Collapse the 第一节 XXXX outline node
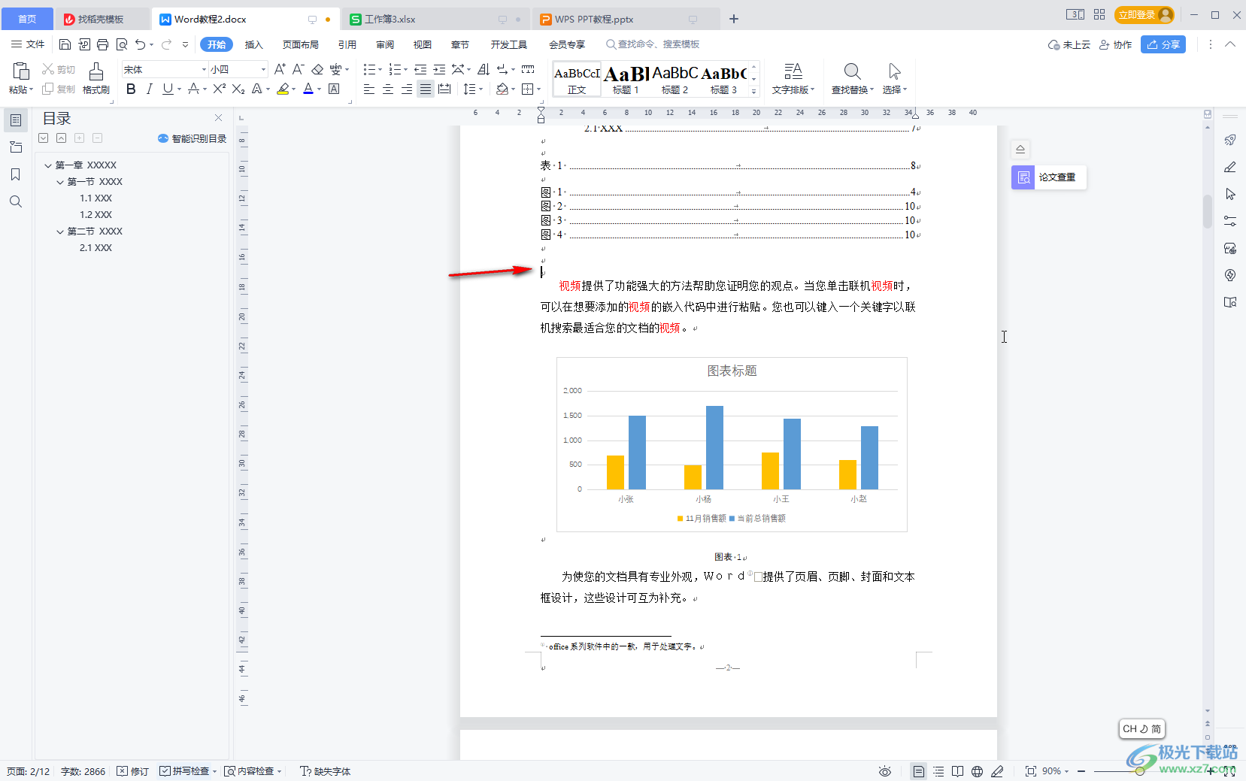 point(59,182)
